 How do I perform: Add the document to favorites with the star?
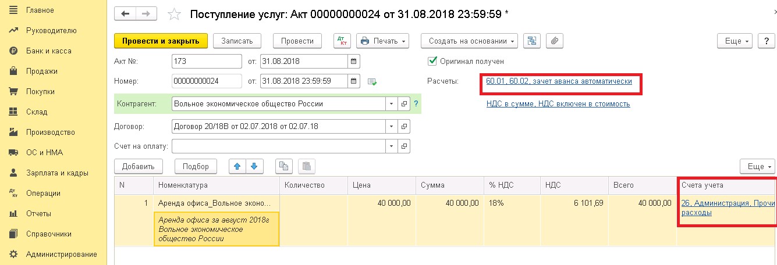tap(173, 13)
